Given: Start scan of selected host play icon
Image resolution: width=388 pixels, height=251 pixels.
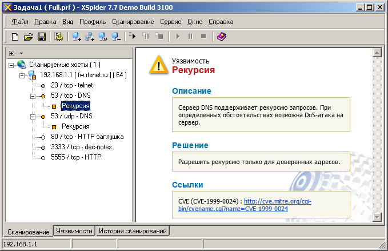Looking at the screenshot, I should click(178, 37).
